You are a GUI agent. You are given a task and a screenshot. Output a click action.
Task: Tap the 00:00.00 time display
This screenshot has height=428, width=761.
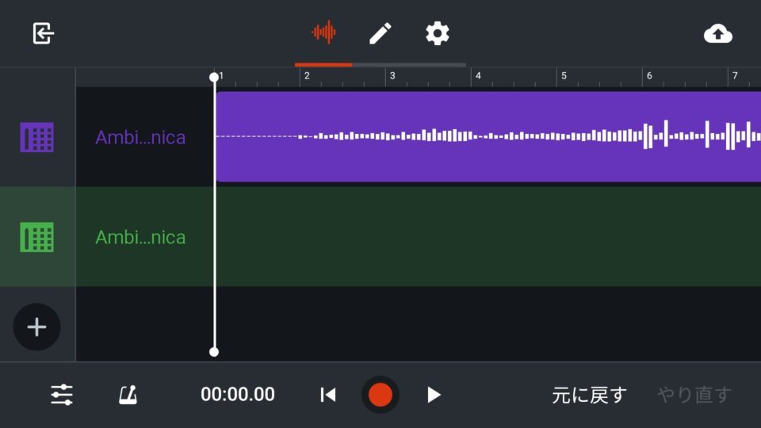238,394
